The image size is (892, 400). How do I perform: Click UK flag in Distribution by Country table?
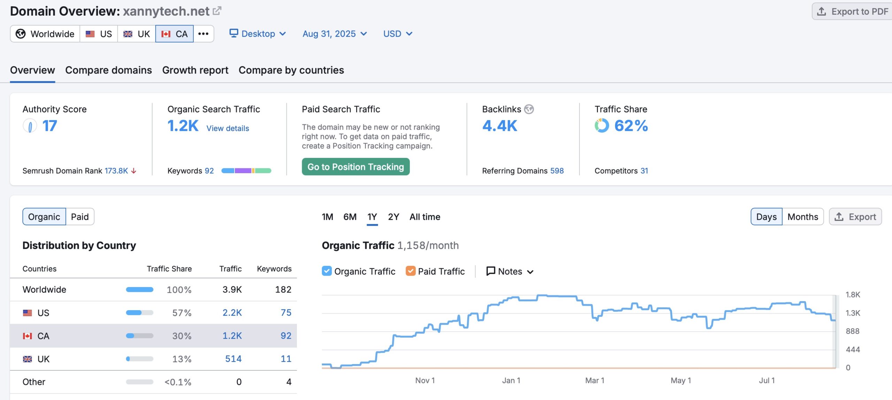pos(28,359)
